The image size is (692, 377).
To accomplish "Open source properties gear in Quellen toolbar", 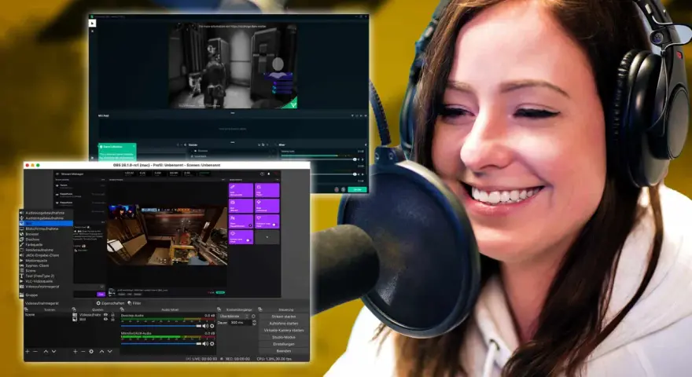I will (x=91, y=351).
